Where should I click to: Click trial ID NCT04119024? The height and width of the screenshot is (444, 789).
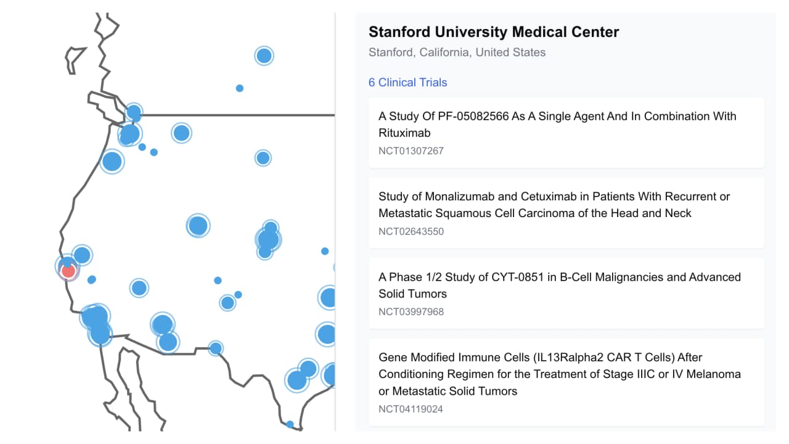pyautogui.click(x=411, y=409)
